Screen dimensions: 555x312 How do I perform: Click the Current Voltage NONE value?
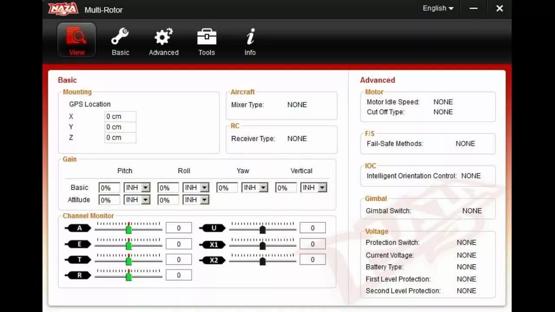point(467,255)
